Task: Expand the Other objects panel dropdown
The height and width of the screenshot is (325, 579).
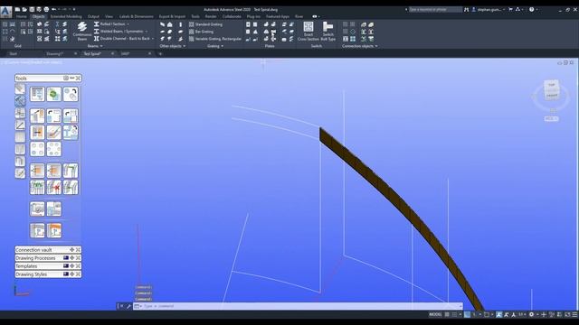Action: coord(173,46)
